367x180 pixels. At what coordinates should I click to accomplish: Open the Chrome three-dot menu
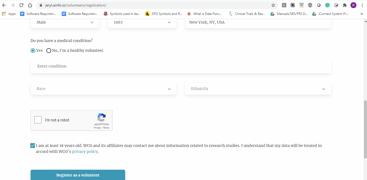coord(362,5)
